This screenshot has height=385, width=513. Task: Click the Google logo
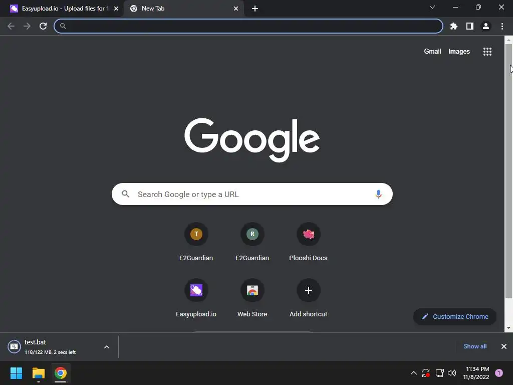(x=252, y=140)
